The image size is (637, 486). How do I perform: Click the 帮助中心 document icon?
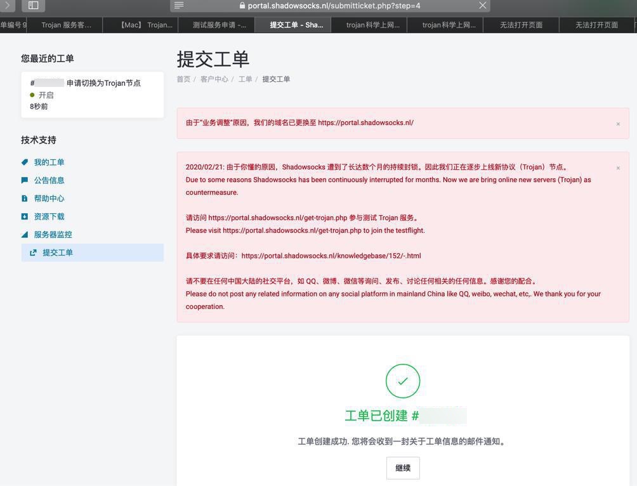coord(25,199)
